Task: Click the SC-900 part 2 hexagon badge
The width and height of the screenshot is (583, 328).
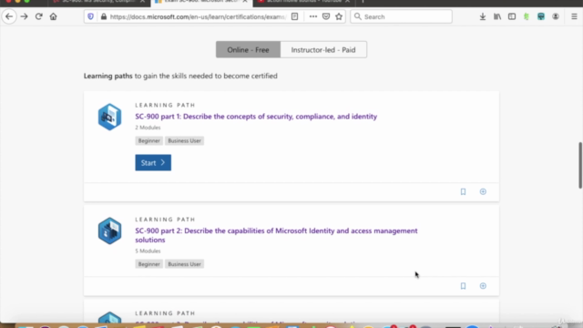Action: coord(109,231)
